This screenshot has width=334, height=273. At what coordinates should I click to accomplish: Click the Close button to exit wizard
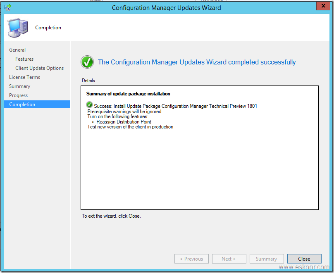[304, 259]
